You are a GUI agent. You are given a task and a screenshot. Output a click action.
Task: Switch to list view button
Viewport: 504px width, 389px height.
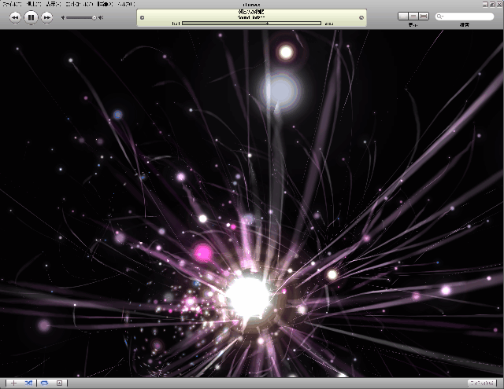(403, 16)
